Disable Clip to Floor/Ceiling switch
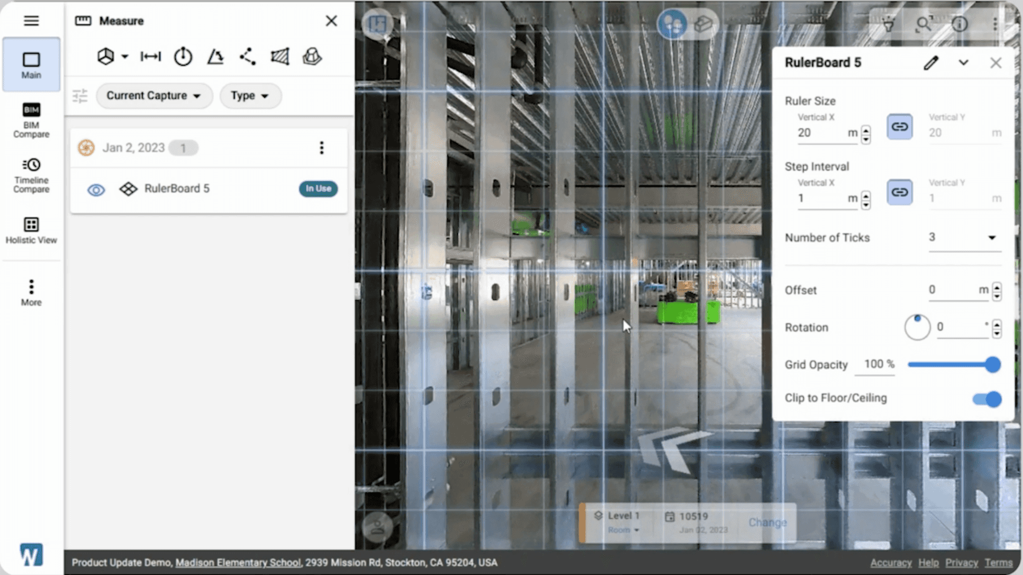Screen dimensions: 1023x575 click(986, 399)
